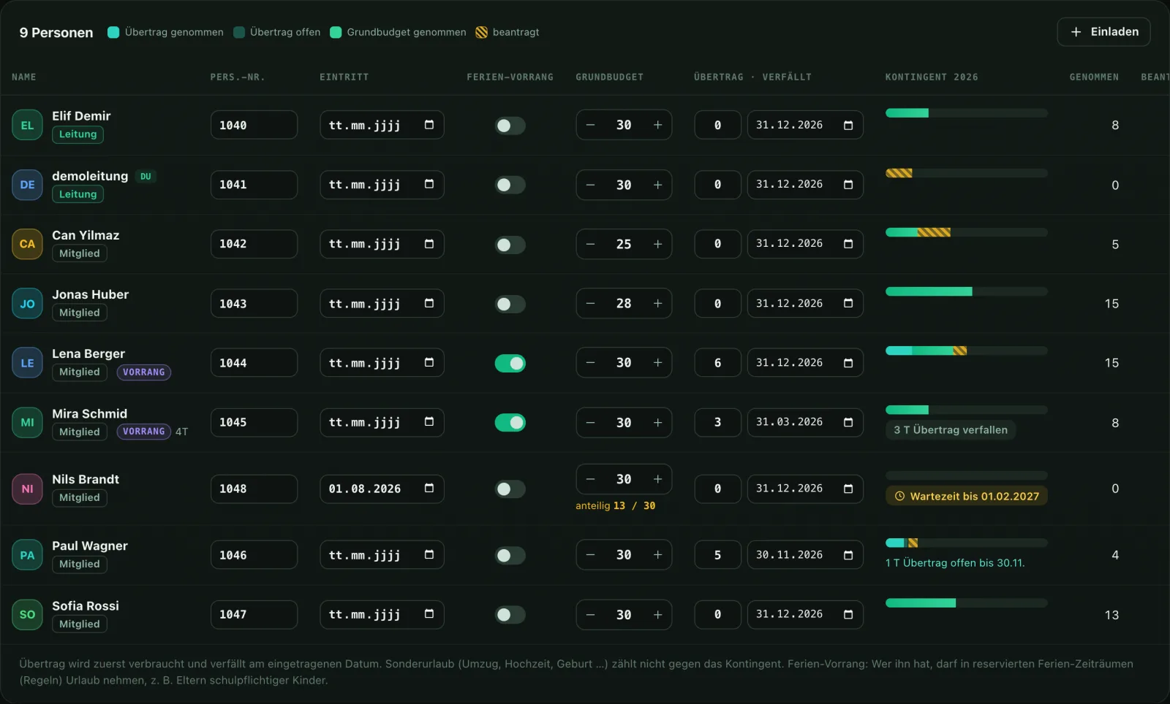Click the Genommen column header
Screen dimensions: 1170x704
1094,77
